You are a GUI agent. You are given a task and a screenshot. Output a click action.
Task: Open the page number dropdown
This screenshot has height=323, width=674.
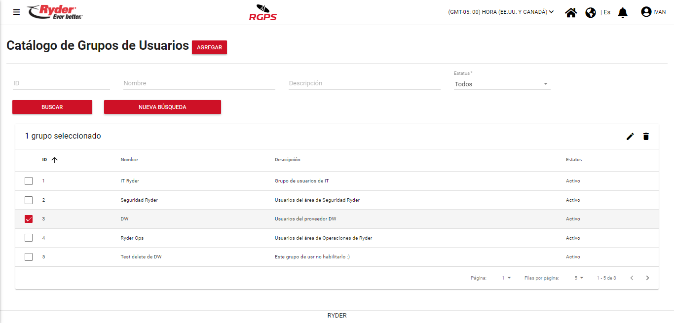point(506,278)
